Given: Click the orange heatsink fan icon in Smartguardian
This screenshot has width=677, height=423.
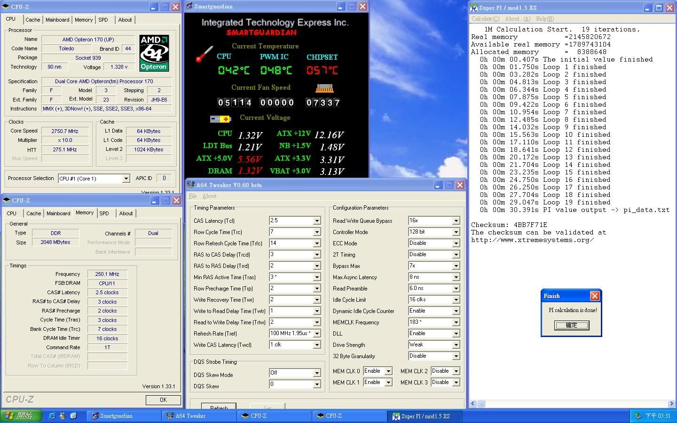Looking at the screenshot, I should click(x=324, y=88).
